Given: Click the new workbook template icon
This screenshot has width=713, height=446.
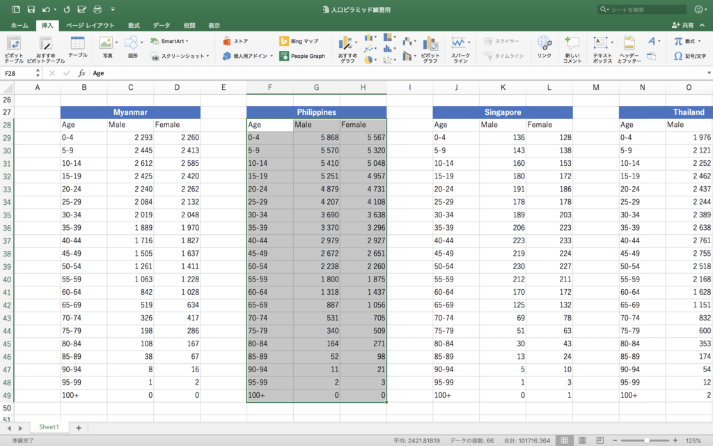Looking at the screenshot, I should coord(15,9).
